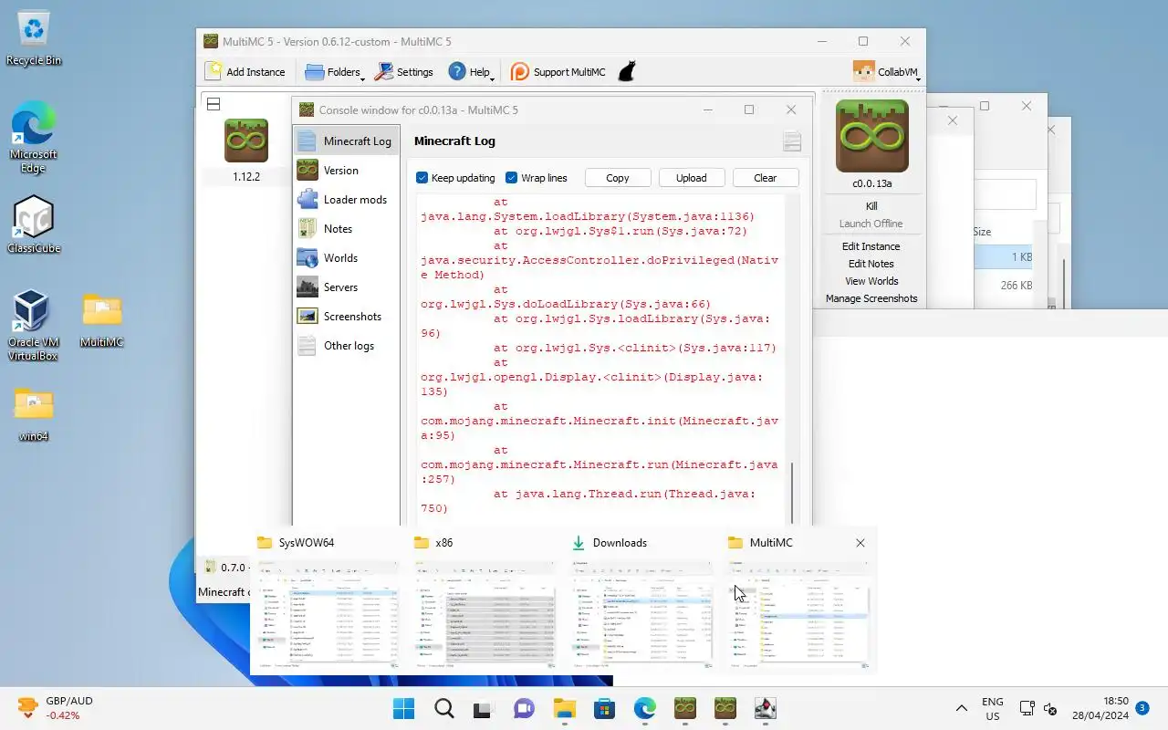
Task: Click the log page icon at top right
Action: 791,141
